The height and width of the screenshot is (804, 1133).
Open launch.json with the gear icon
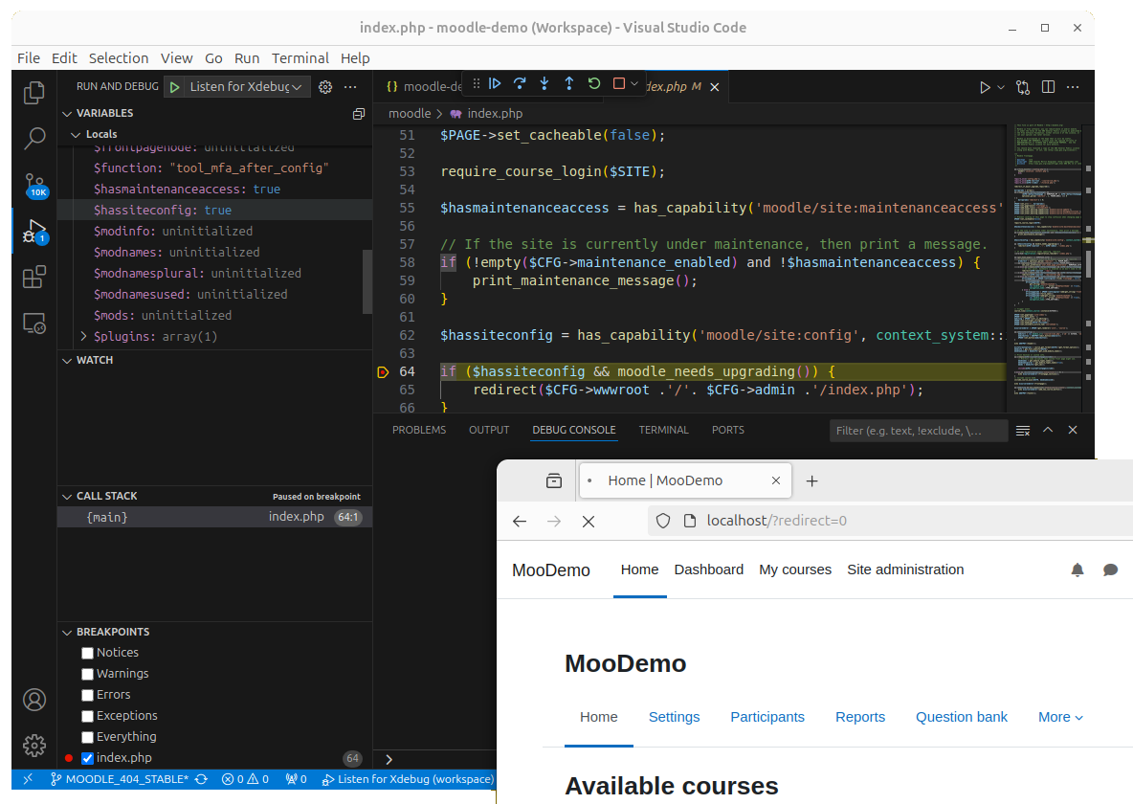(x=325, y=87)
